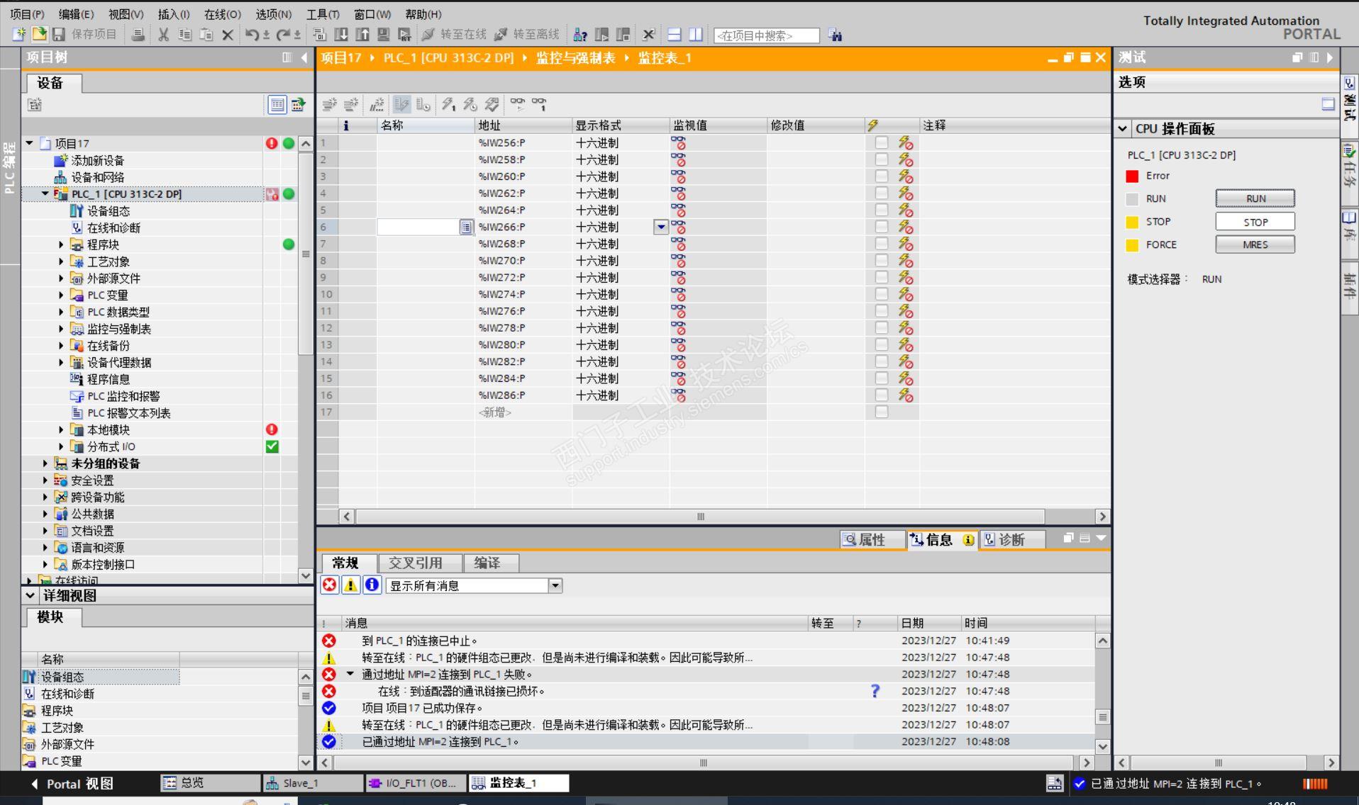This screenshot has width=1359, height=805.
Task: Expand the 未分组的设备 tree node
Action: click(x=45, y=463)
